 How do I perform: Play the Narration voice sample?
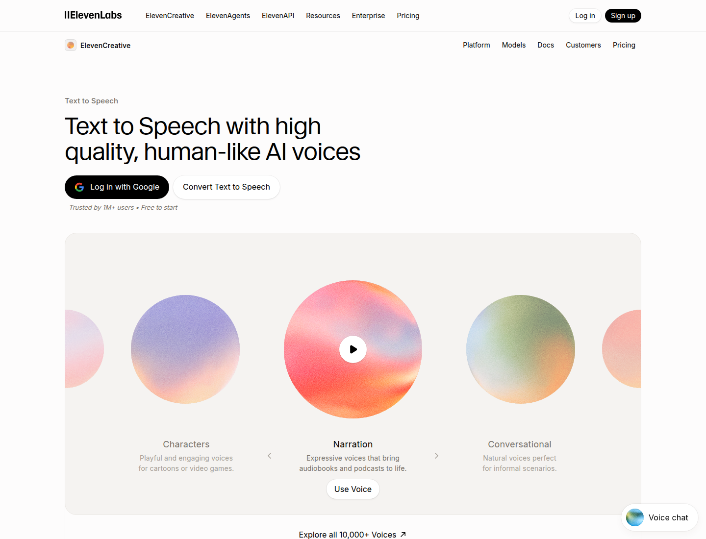pos(353,349)
